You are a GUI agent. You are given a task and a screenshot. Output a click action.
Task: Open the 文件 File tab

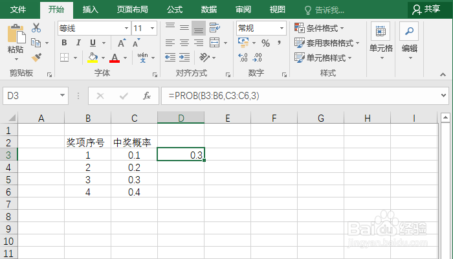(18, 10)
